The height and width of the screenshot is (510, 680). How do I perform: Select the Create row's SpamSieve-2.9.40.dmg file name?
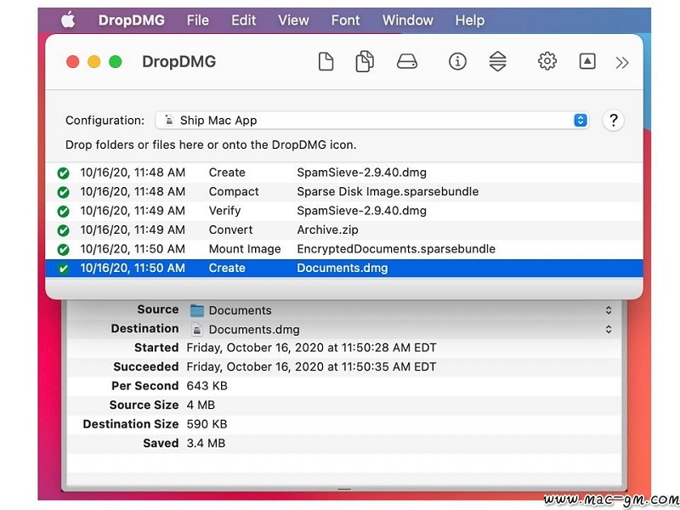(362, 173)
